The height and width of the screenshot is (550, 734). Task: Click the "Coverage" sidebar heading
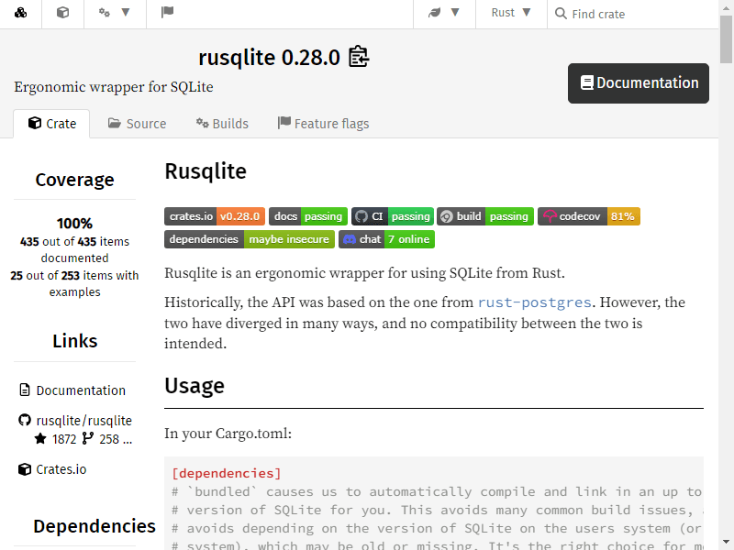coord(75,180)
